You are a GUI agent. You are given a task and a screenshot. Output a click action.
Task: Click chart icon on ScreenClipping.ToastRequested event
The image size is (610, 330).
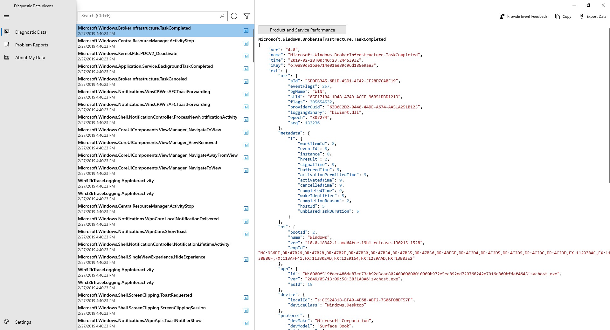246,298
